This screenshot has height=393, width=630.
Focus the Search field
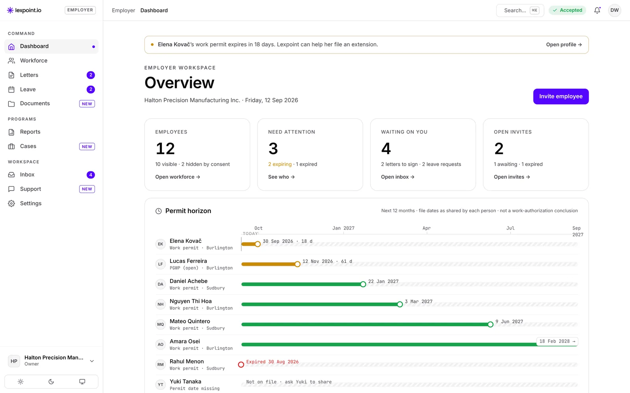tap(520, 10)
